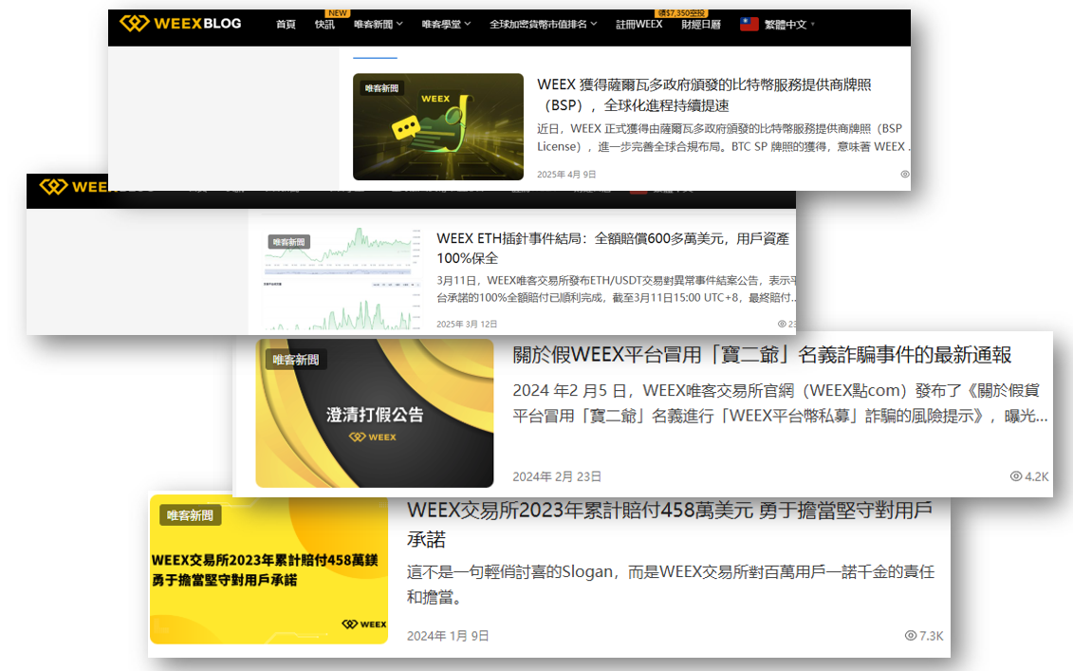The height and width of the screenshot is (671, 1073).
Task: Open article title 關於假WEEX平台冒用「寶二爺」
Action: pyautogui.click(x=762, y=355)
